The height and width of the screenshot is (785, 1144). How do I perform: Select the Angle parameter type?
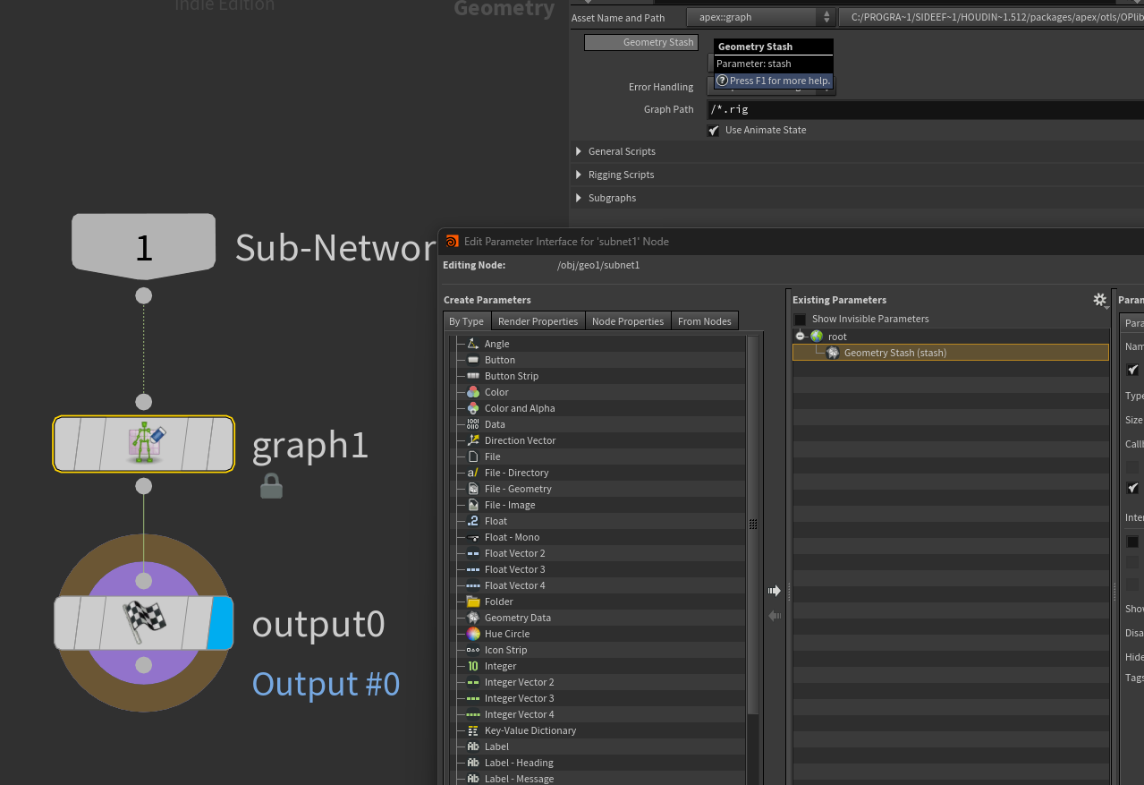[496, 344]
